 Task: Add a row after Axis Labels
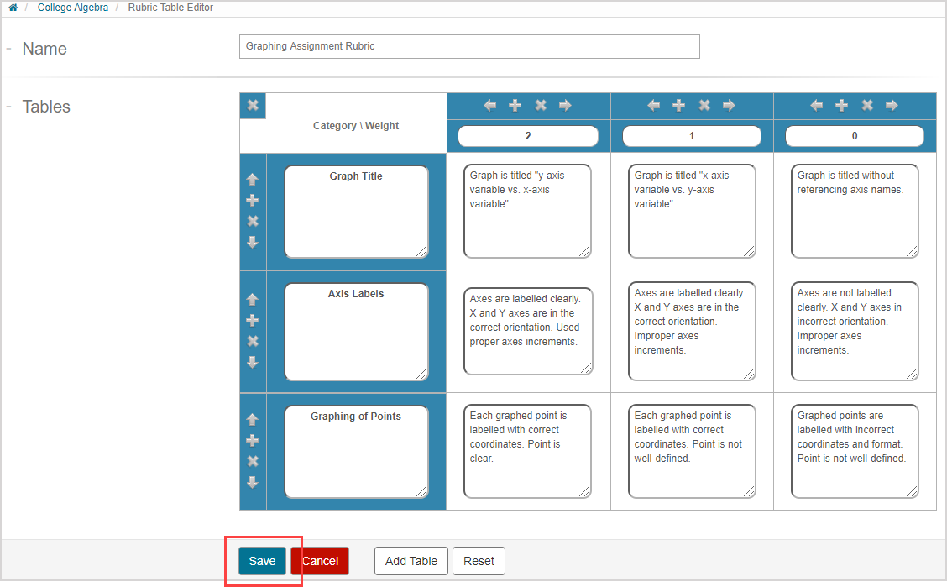coord(252,320)
